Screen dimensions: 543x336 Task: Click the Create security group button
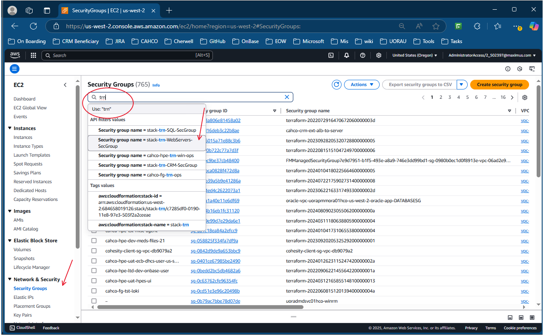(499, 84)
